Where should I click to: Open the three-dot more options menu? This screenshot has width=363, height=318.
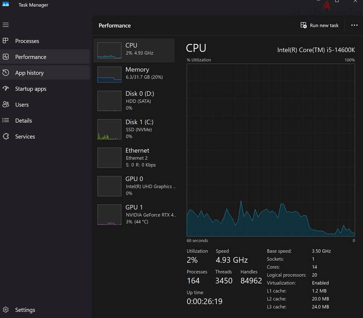click(x=354, y=25)
